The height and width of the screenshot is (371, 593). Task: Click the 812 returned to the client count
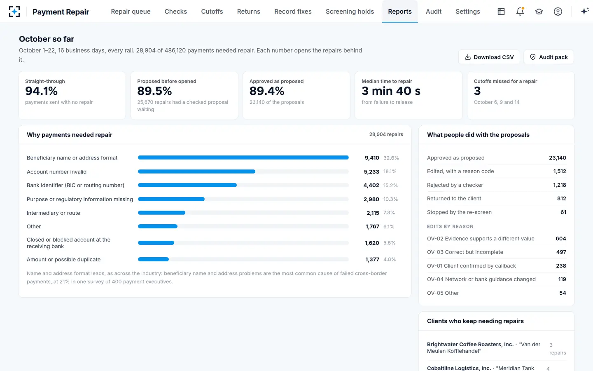click(x=562, y=199)
